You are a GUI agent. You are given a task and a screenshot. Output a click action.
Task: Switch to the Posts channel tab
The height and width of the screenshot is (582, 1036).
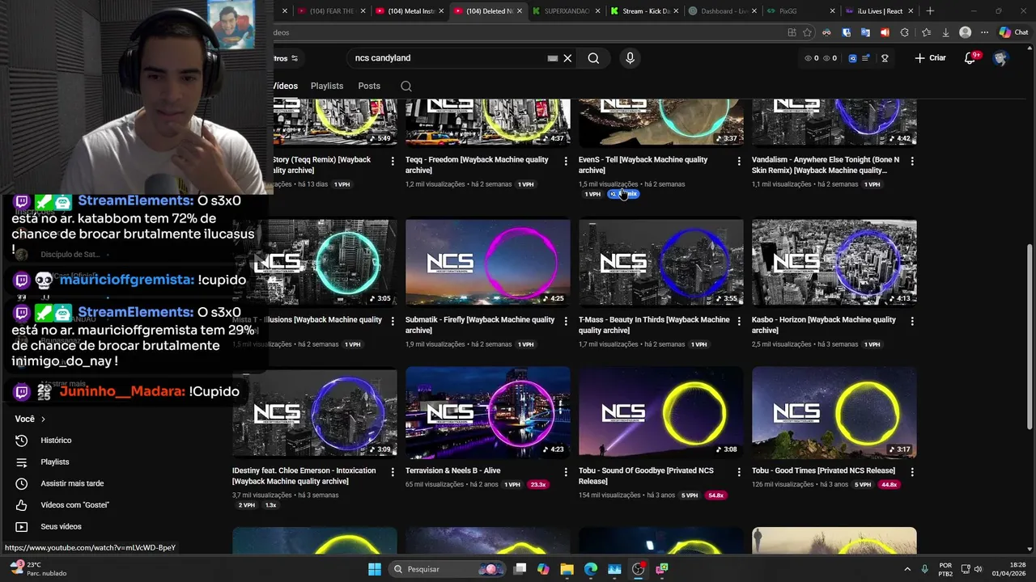(x=369, y=86)
